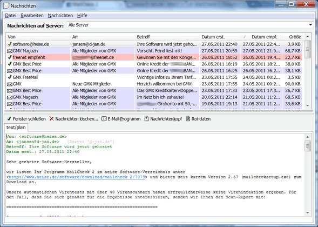
Task: Click the envelope icon of GMX Magazin 20.05.2011 message
Action: point(10,97)
